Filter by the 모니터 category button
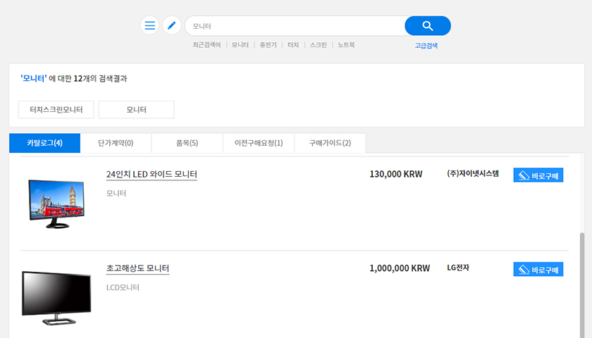This screenshot has width=592, height=338. click(136, 109)
